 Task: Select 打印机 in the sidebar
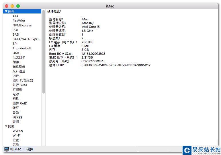[17, 90]
